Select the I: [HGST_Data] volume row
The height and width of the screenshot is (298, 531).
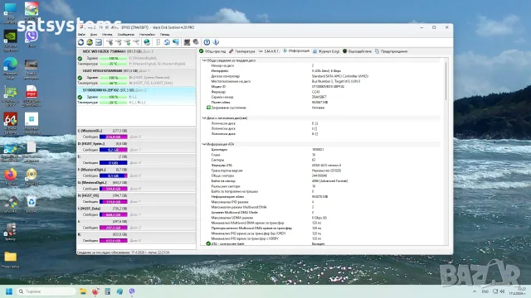pyautogui.click(x=136, y=212)
